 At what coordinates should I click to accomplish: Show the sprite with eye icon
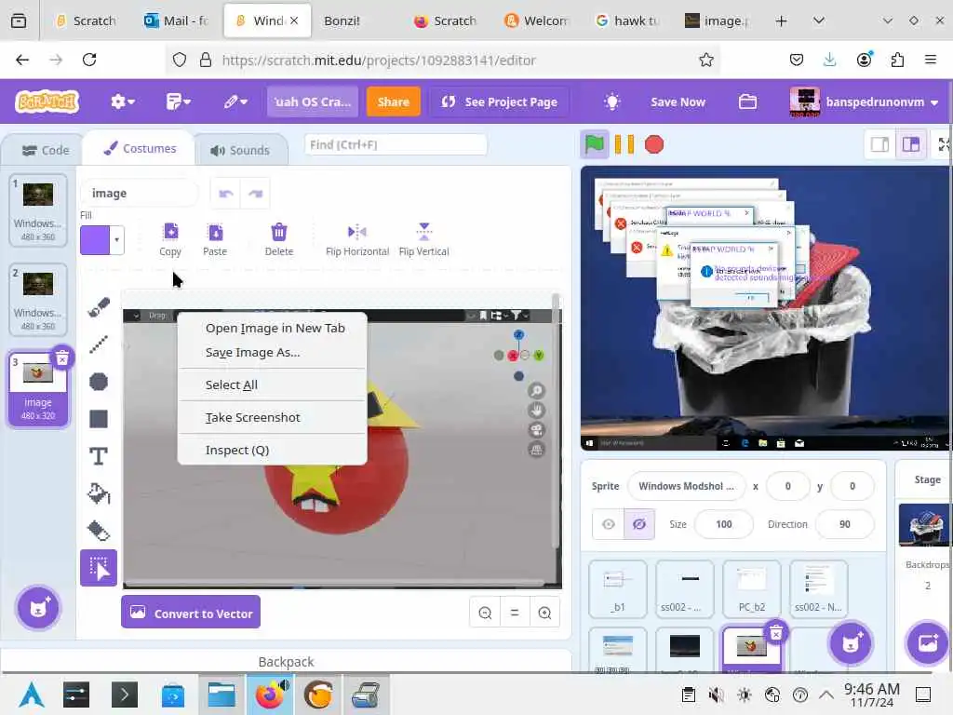click(609, 524)
